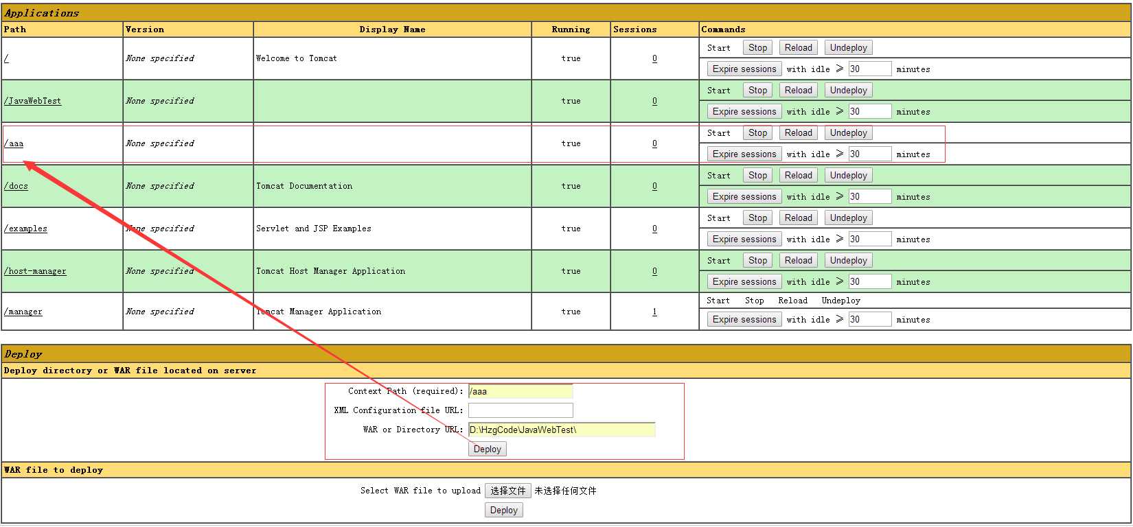The height and width of the screenshot is (527, 1133).
Task: Expire sessions for /aaa
Action: click(744, 154)
